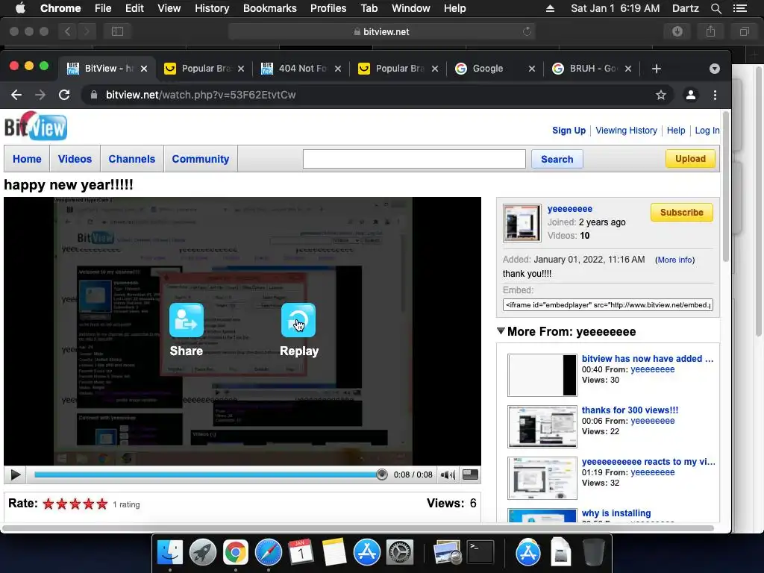Open the Bookmarks menu in the menu bar
The width and height of the screenshot is (764, 573).
point(269,8)
